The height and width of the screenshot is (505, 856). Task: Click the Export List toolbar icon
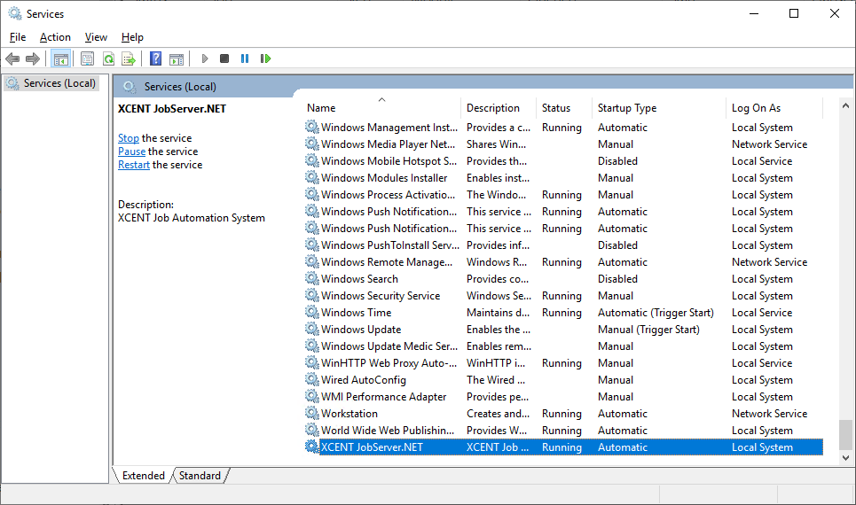pos(129,58)
